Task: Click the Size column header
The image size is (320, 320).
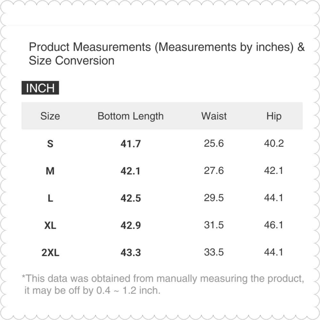Action: click(x=50, y=116)
